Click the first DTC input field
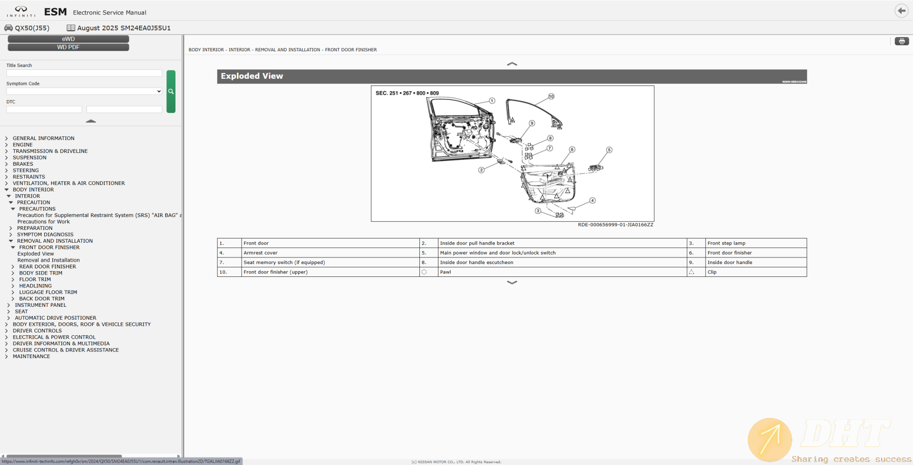 pyautogui.click(x=44, y=109)
